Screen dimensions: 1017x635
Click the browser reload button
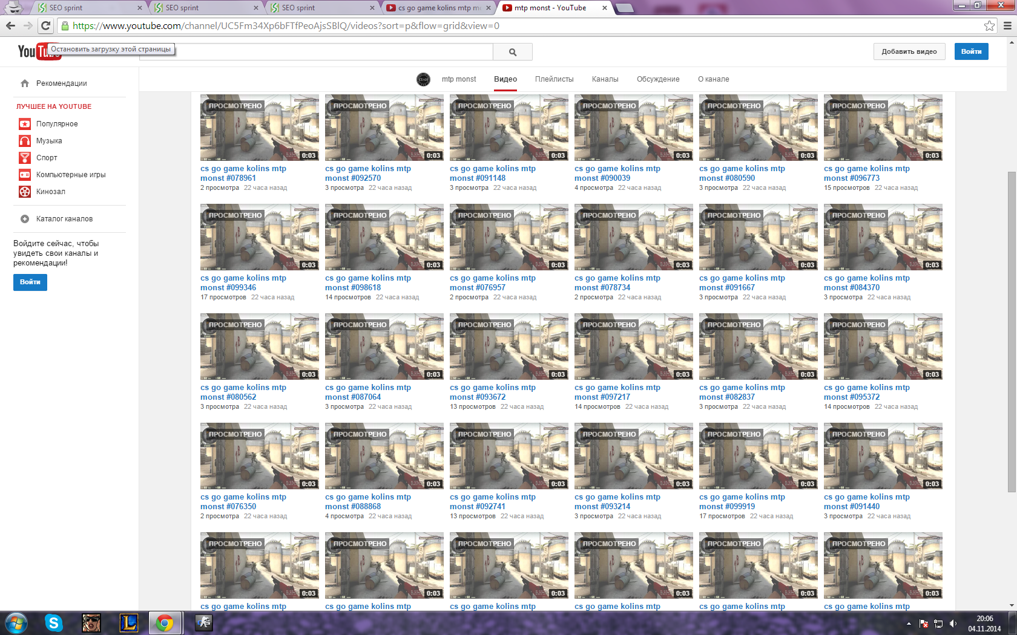tap(45, 25)
